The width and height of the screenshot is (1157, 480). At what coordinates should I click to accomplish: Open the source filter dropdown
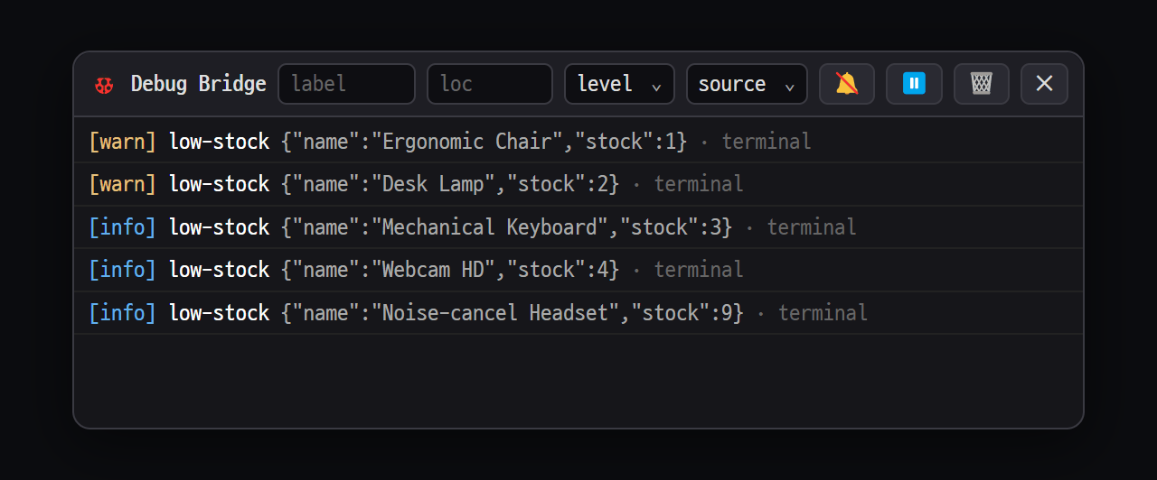[x=747, y=84]
